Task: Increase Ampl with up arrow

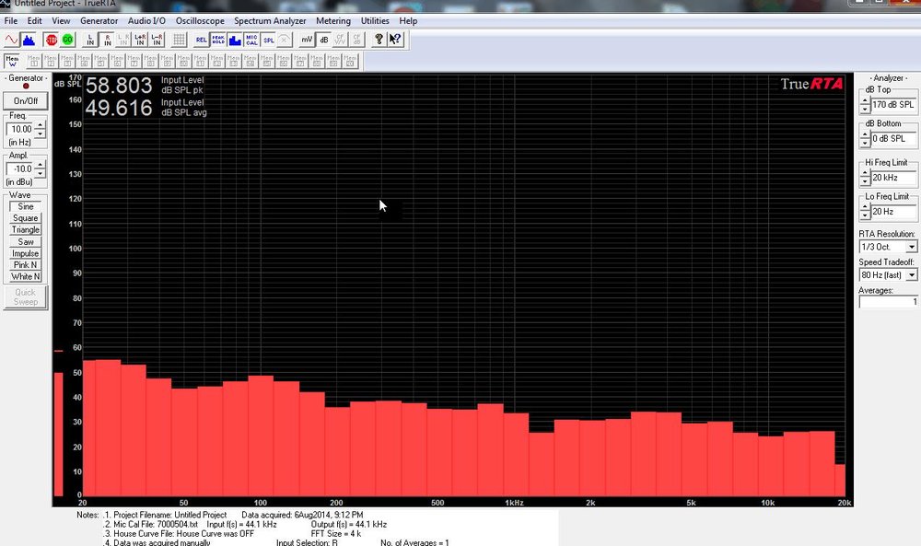Action: [40, 165]
